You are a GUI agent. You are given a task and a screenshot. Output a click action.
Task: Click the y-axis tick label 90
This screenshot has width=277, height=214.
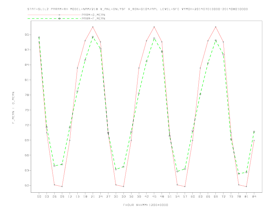pyautogui.click(x=27, y=35)
